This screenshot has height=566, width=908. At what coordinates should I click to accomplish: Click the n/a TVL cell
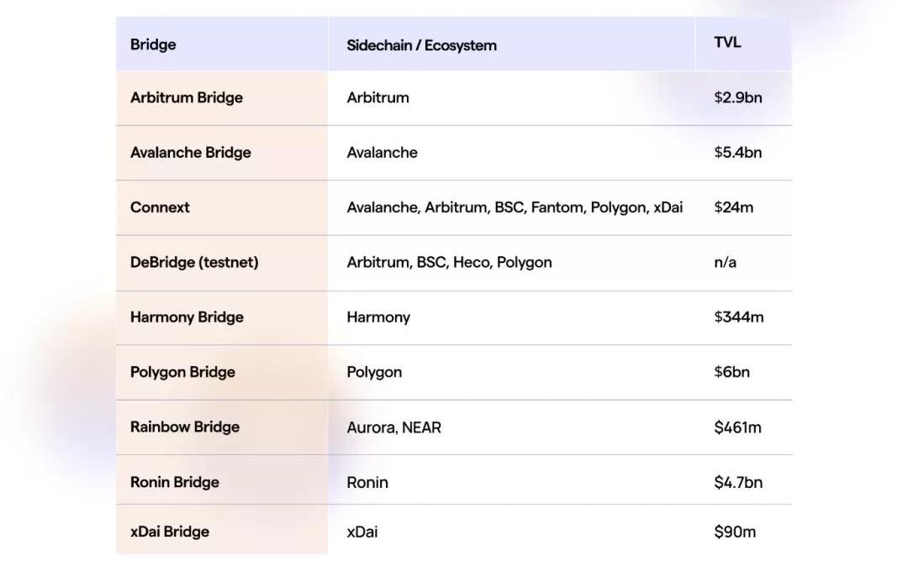725,263
